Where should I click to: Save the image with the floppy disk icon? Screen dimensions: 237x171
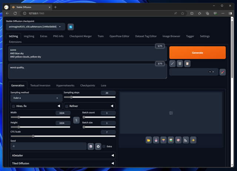point(156,140)
